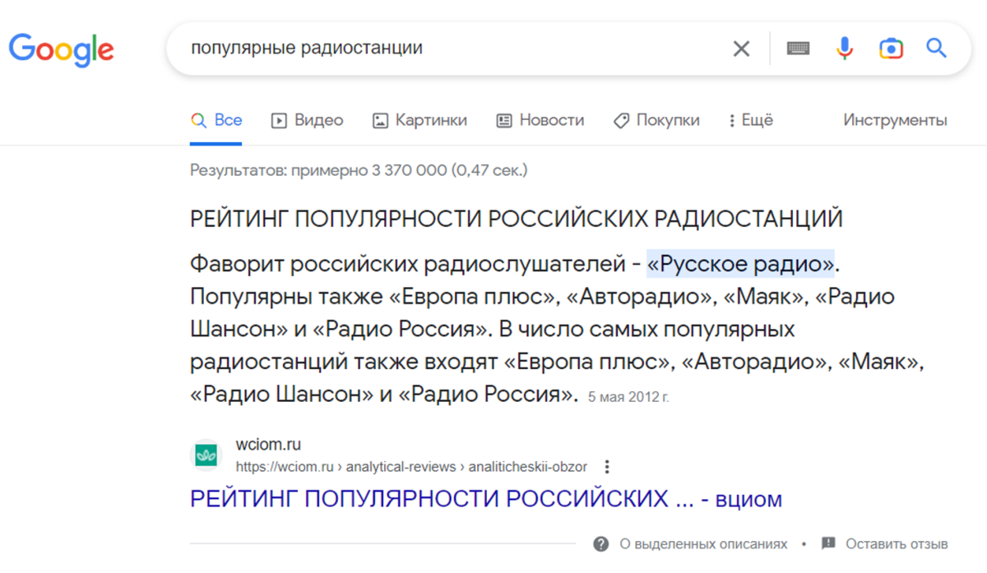Open the on-screen keyboard icon
This screenshot has width=987, height=573.
(798, 49)
